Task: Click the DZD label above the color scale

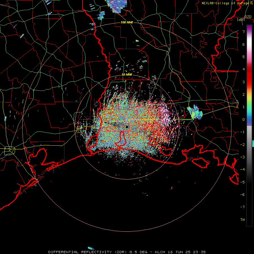Action: click(248, 17)
